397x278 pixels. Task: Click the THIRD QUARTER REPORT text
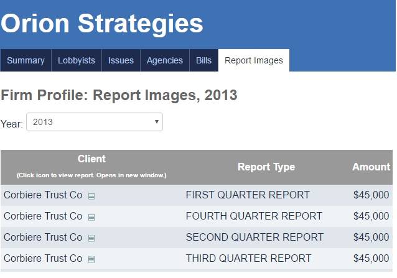pos(248,259)
